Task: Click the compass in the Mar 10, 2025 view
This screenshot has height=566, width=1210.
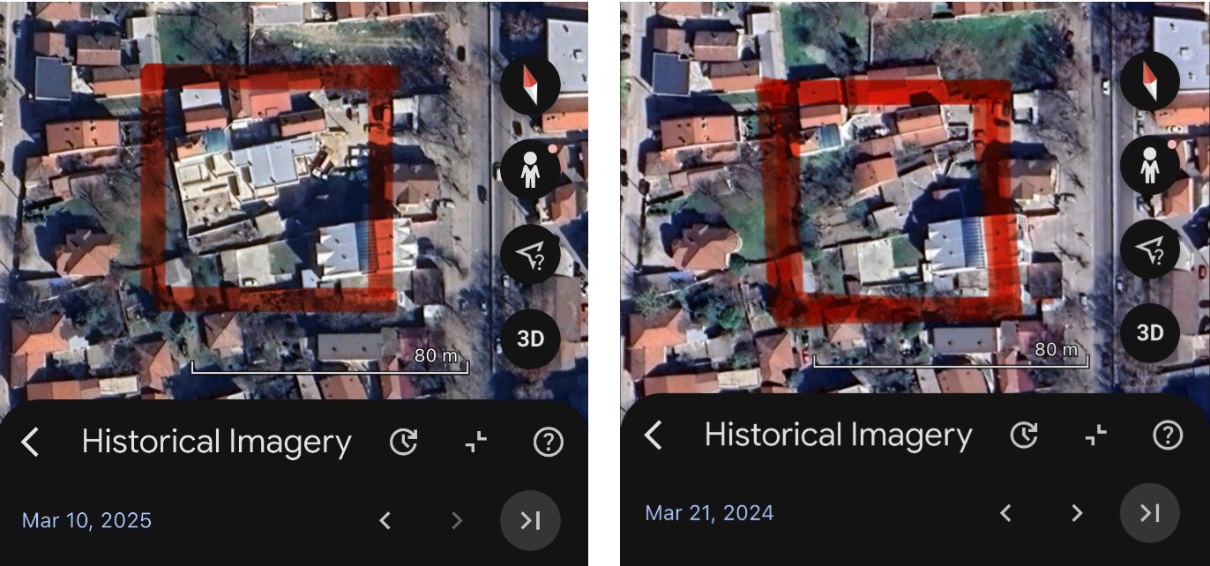Action: pyautogui.click(x=530, y=86)
